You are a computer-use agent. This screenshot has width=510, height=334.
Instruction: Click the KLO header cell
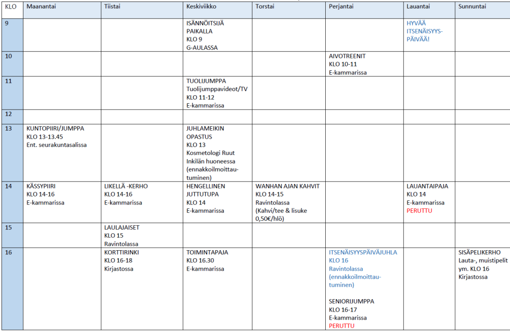point(11,7)
